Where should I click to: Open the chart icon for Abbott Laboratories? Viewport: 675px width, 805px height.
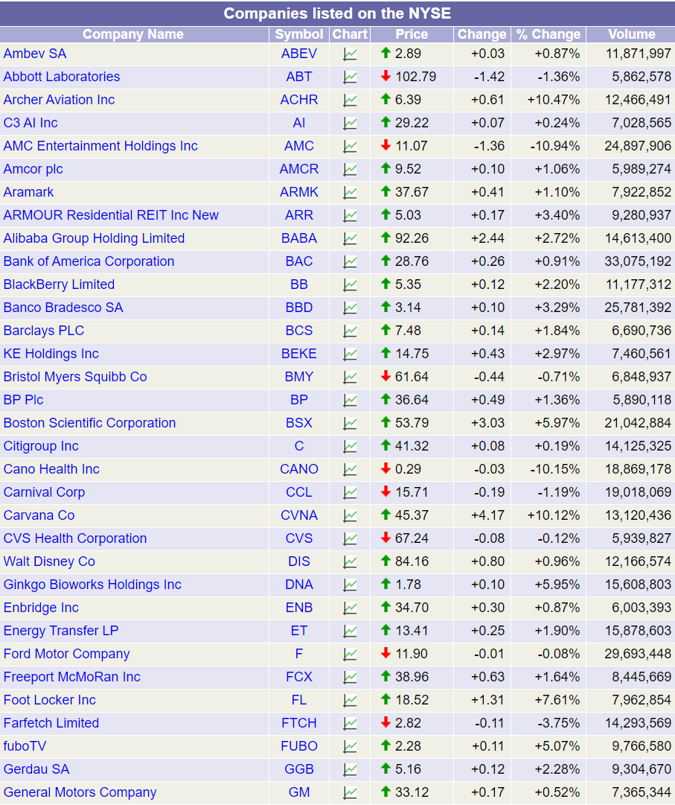(350, 77)
